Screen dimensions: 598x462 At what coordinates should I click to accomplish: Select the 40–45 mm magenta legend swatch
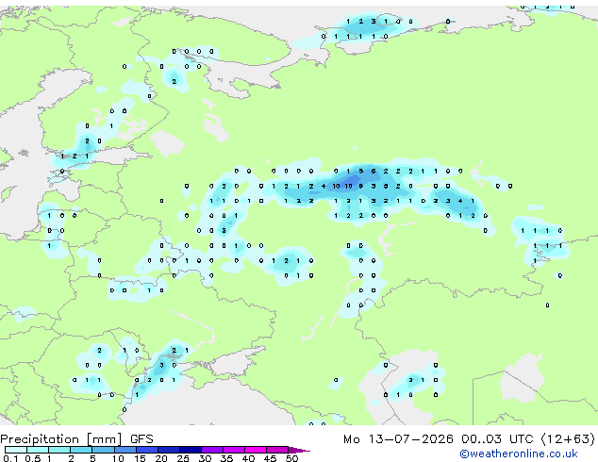[x=256, y=450]
